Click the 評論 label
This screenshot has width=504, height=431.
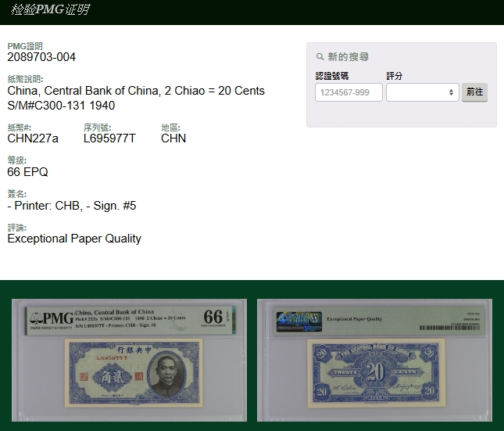pyautogui.click(x=16, y=228)
